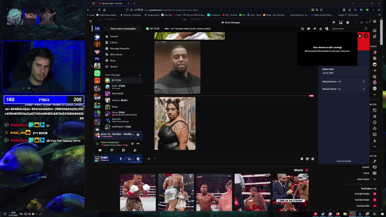The height and width of the screenshot is (217, 386).
Task: Toggle noise suppression waveform icon
Action: coord(132,144)
